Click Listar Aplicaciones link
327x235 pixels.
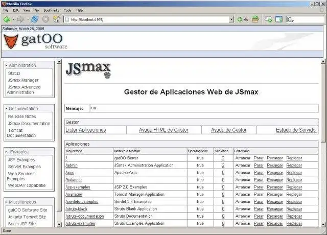point(86,130)
